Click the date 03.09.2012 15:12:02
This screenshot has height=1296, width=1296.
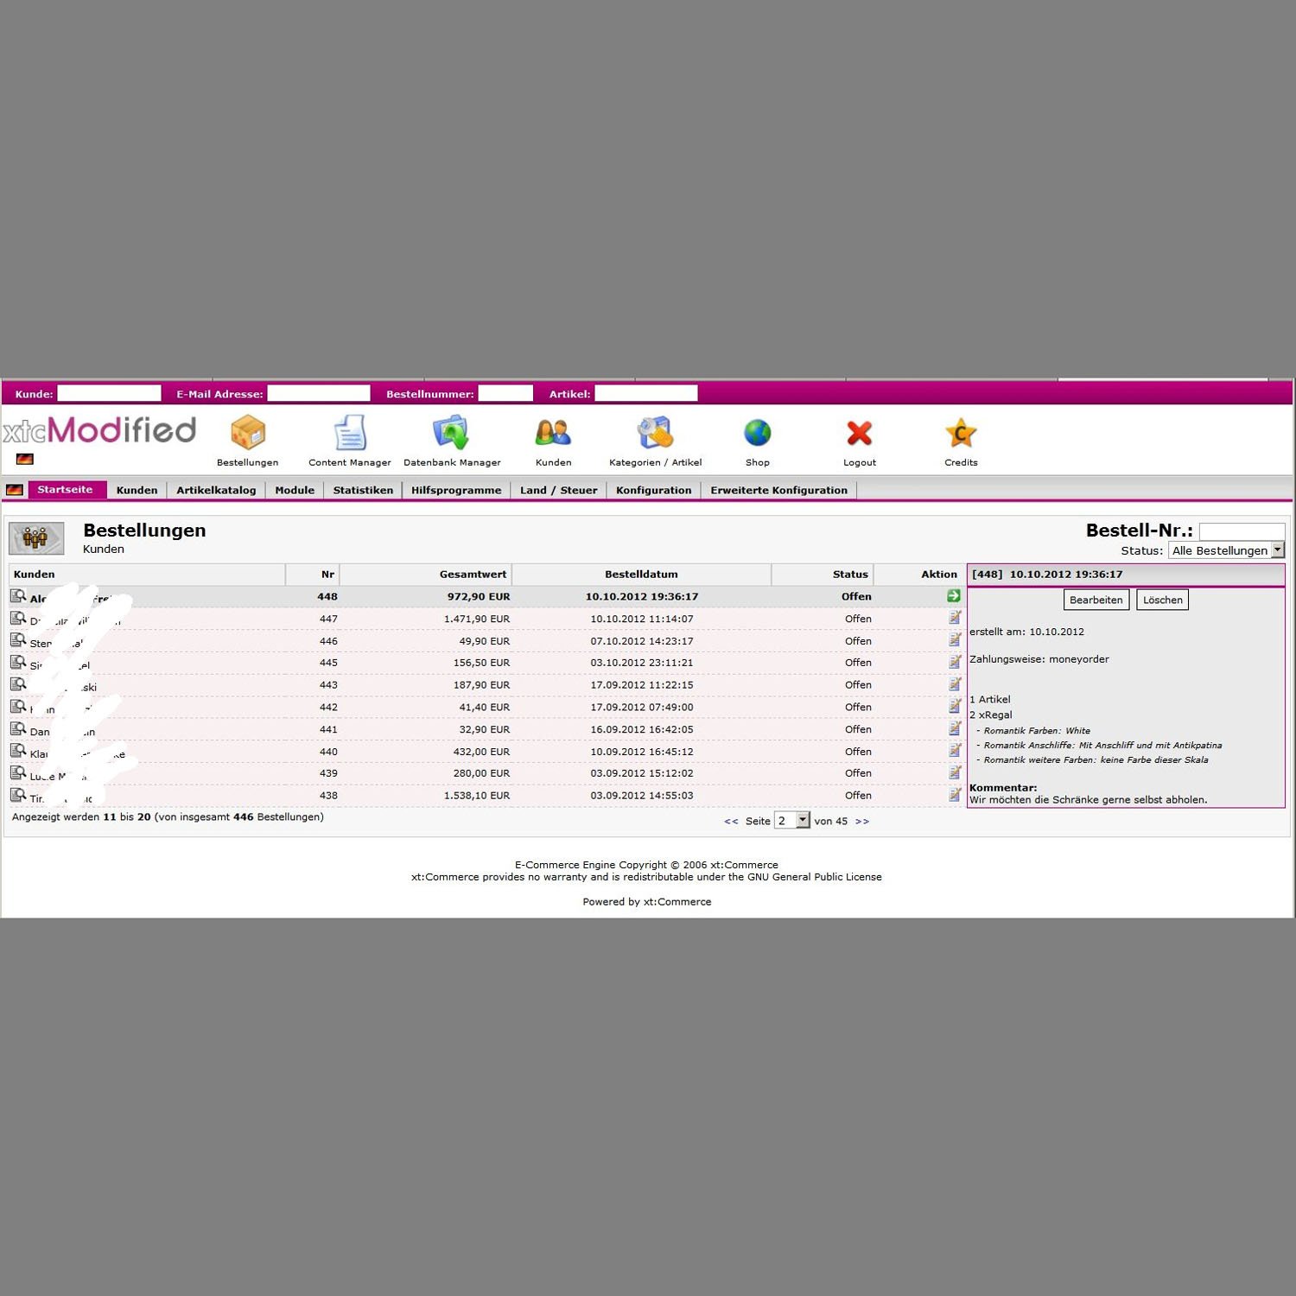642,773
